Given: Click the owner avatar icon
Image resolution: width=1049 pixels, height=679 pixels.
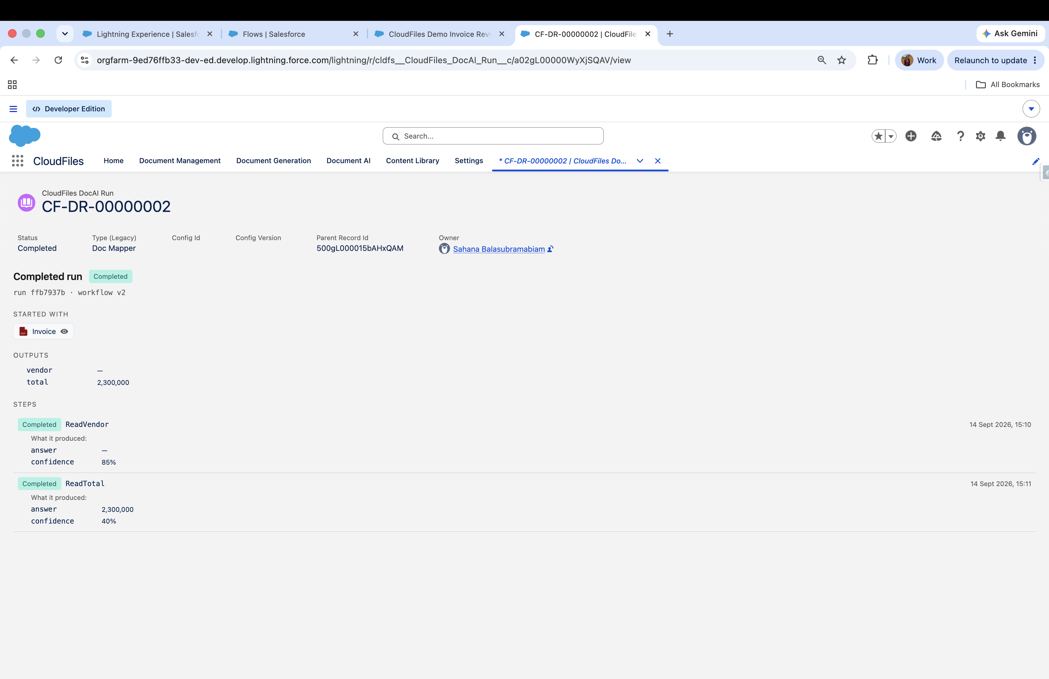Looking at the screenshot, I should click(444, 249).
